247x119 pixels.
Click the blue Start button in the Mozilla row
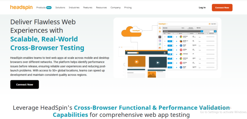pyautogui.click(x=170, y=41)
